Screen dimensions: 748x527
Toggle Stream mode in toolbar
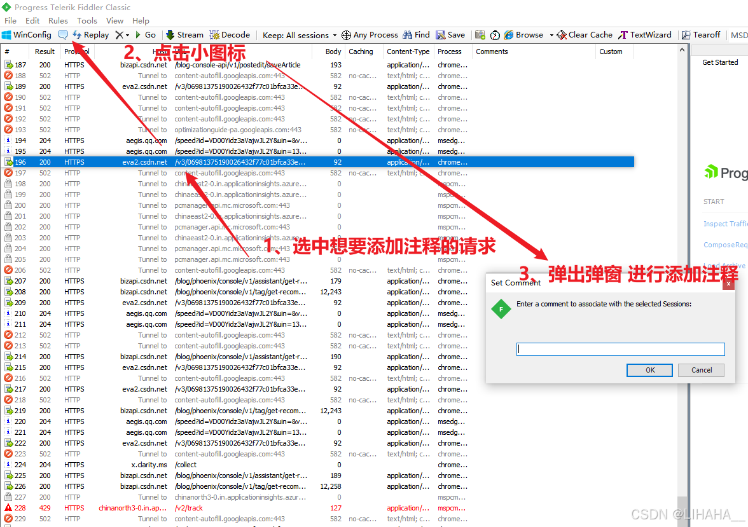point(184,35)
